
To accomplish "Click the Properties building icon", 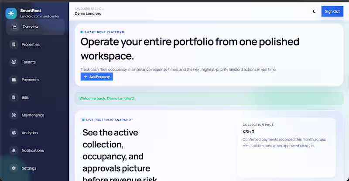I will click(14, 45).
